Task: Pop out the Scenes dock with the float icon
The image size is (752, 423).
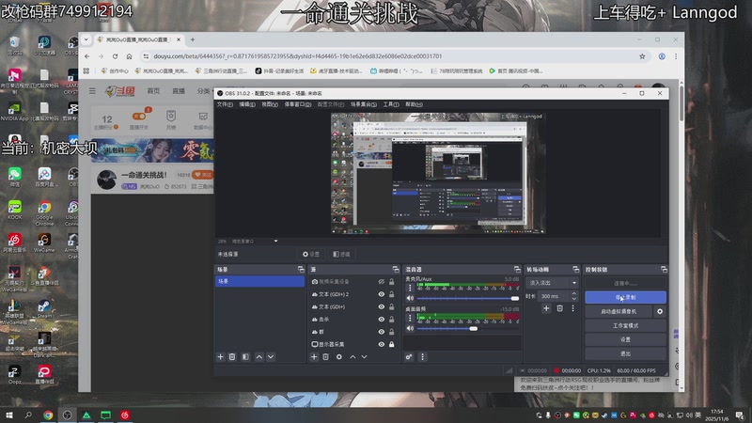Action: (301, 270)
